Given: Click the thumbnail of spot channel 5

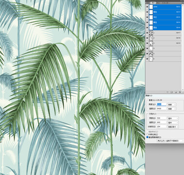Looking at the screenshot, I should click(151, 53).
